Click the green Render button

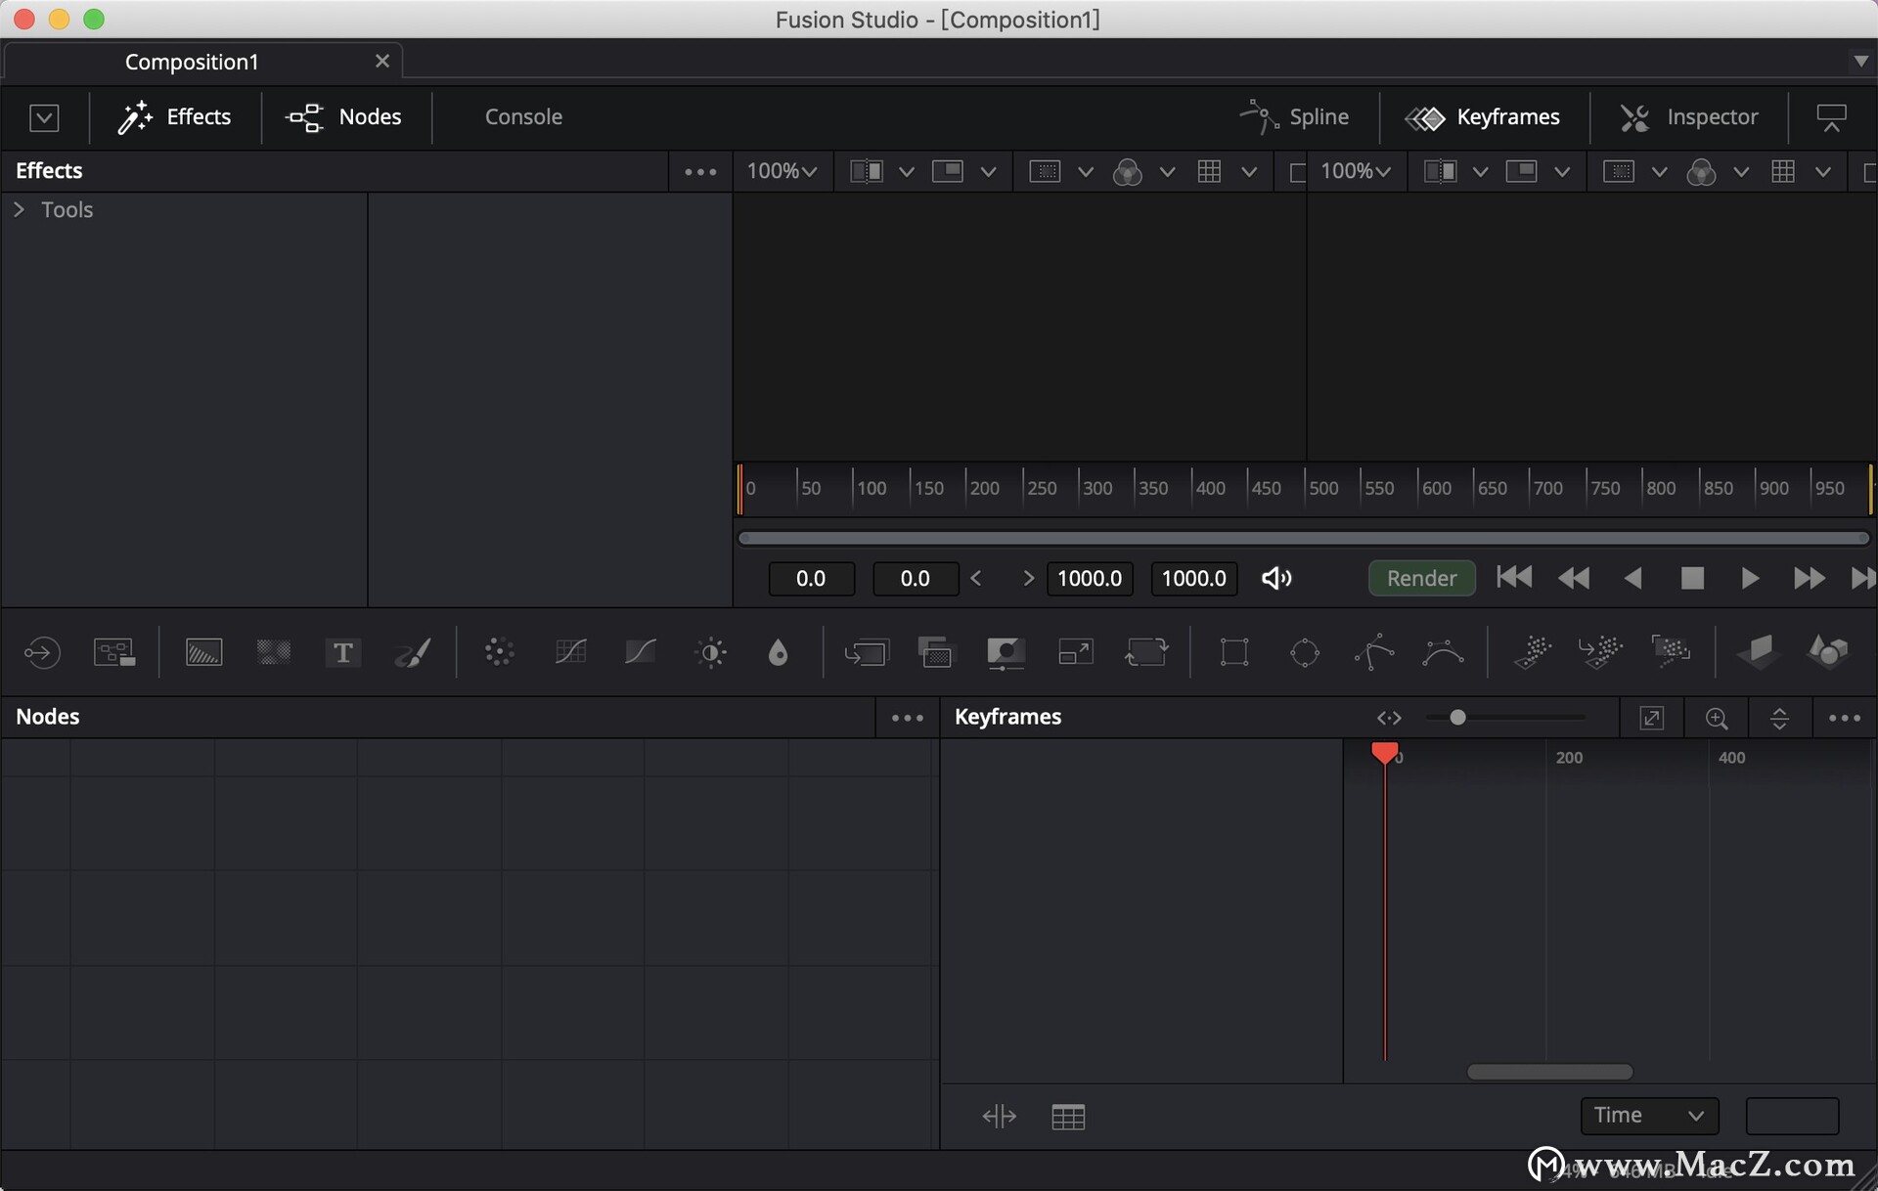[1421, 579]
